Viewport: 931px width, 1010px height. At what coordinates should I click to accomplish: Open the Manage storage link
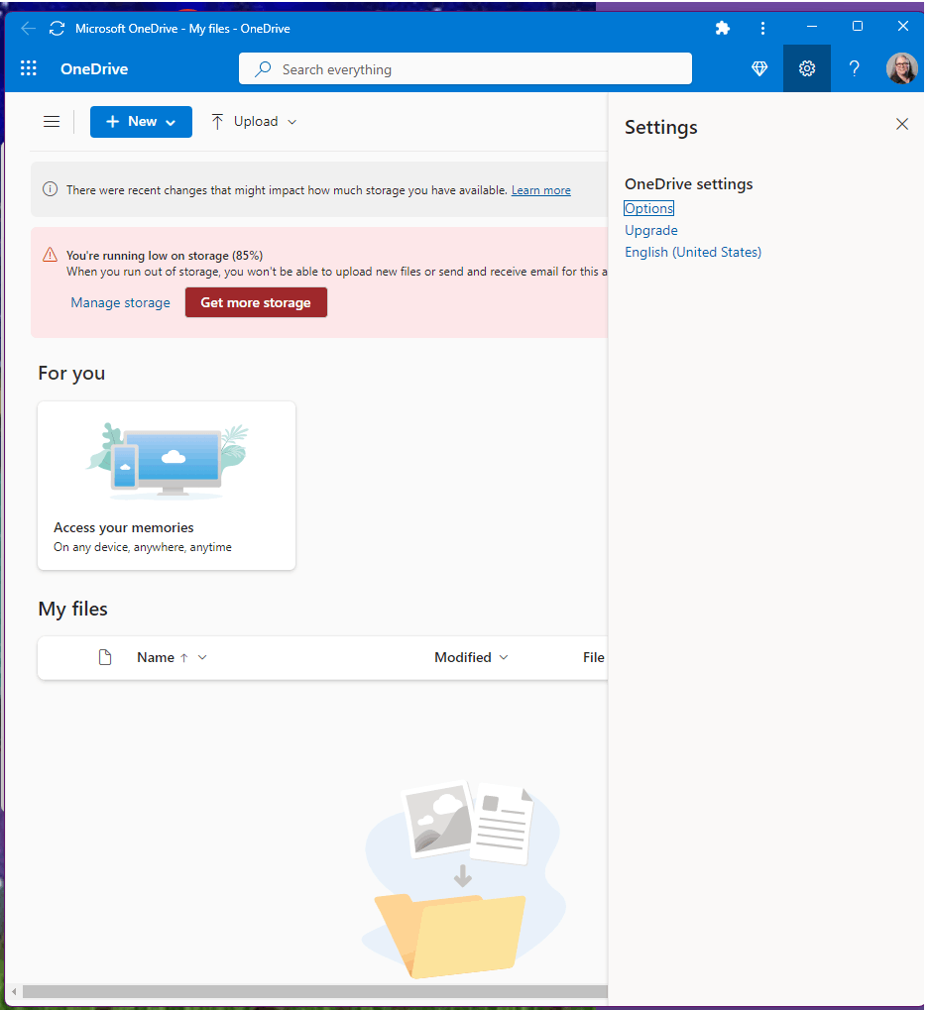click(121, 302)
